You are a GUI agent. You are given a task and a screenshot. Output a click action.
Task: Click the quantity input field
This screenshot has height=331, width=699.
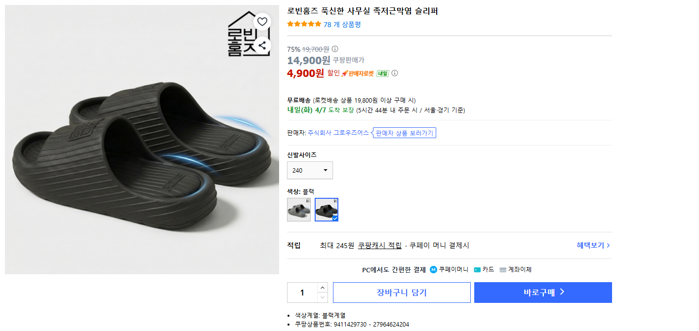[302, 293]
